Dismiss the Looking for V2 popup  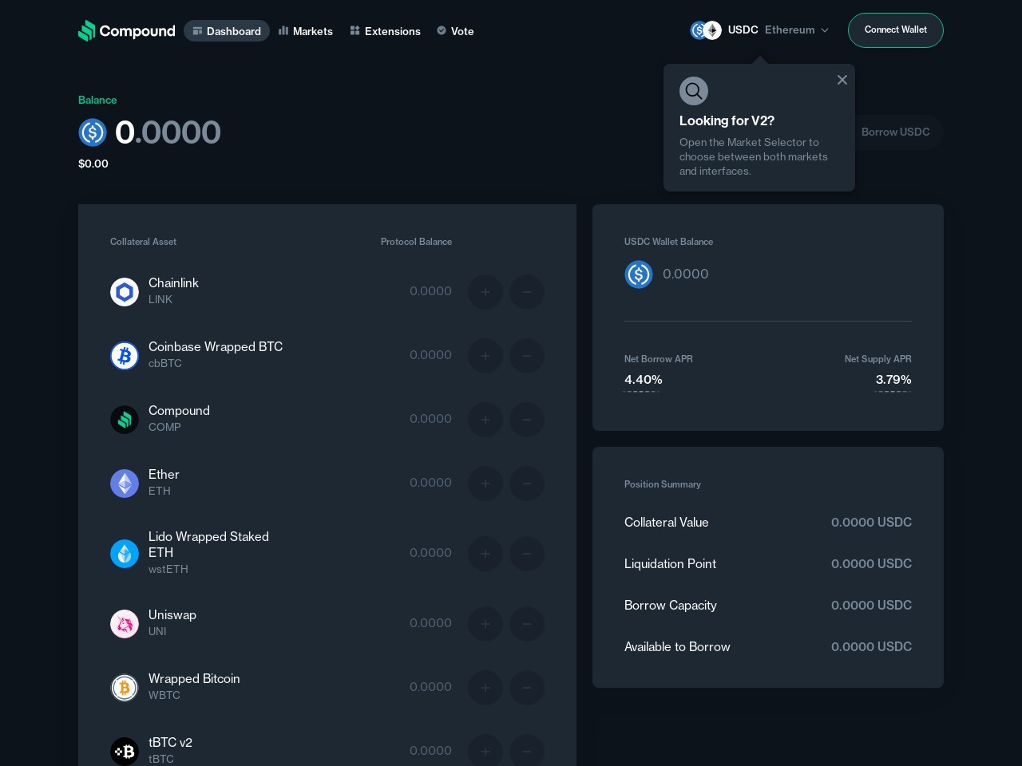(842, 80)
